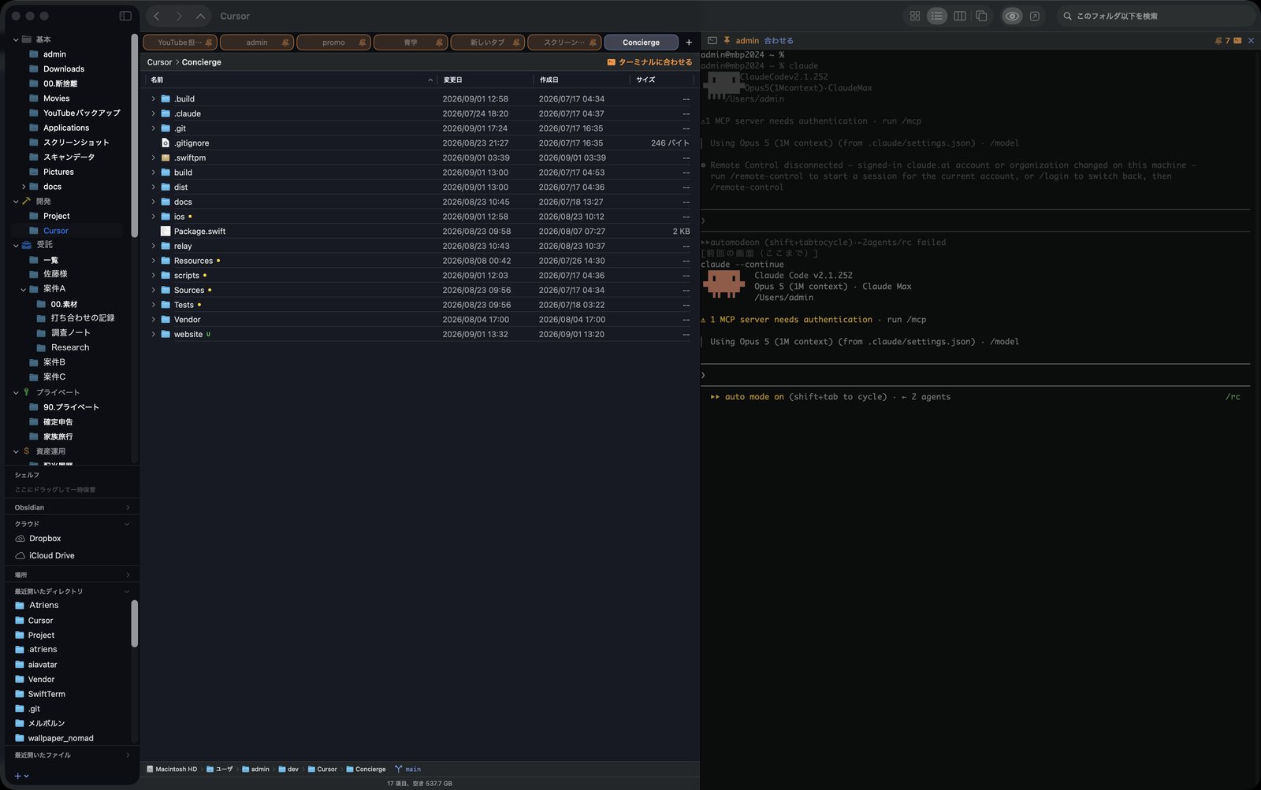1261x790 pixels.
Task: Open the wallpaper_nomad recent folder icon
Action: coord(20,738)
